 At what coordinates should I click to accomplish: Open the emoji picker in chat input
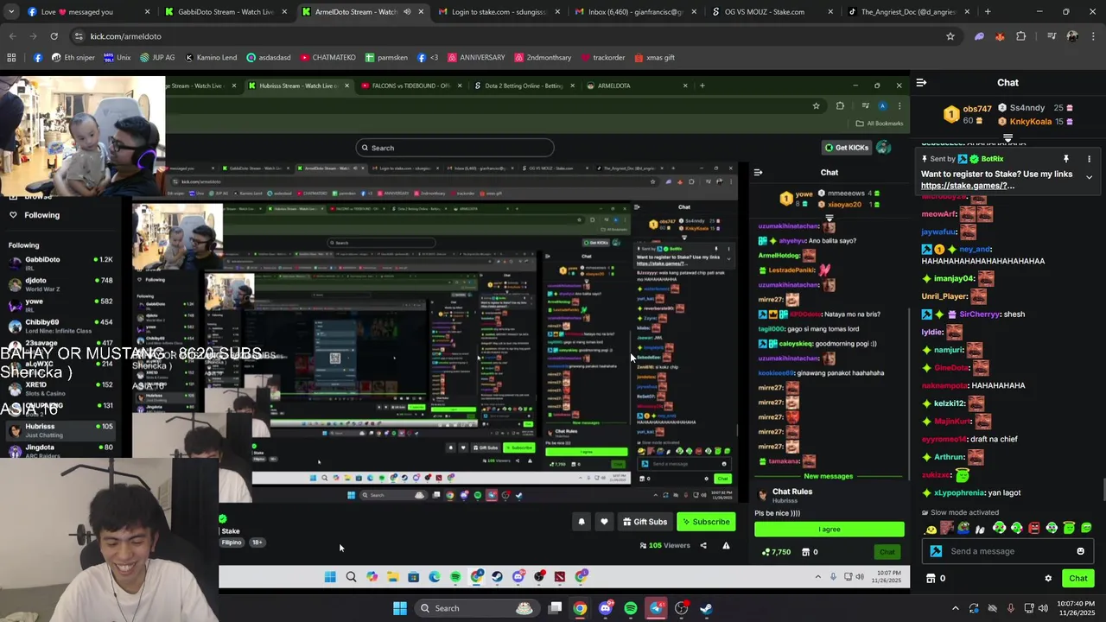point(1080,551)
